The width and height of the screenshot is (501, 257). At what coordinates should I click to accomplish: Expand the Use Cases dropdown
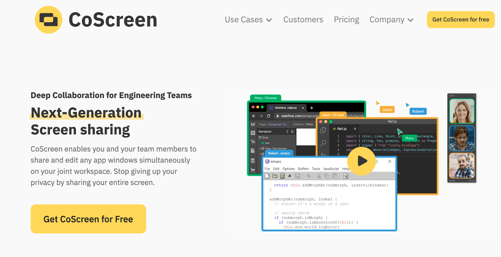pyautogui.click(x=248, y=20)
